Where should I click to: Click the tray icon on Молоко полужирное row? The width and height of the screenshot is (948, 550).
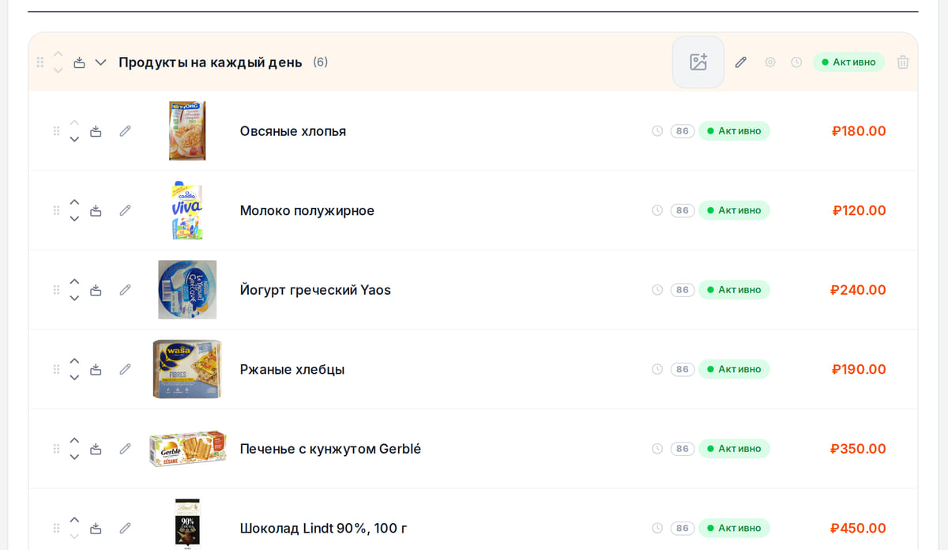click(96, 210)
